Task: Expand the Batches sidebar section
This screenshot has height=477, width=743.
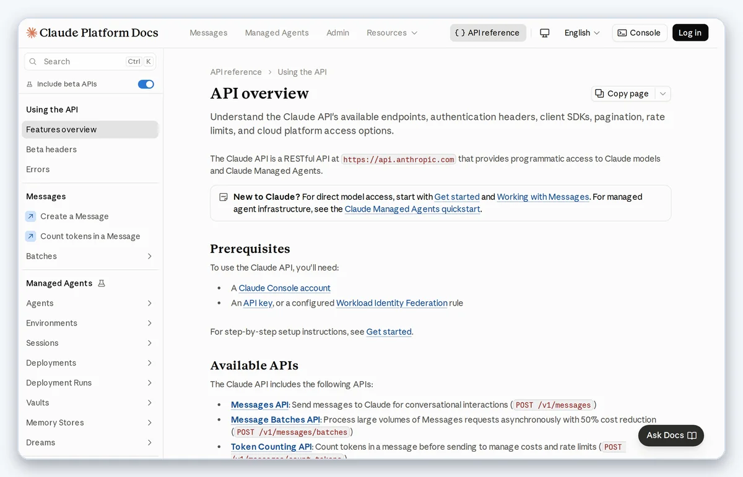Action: [x=90, y=256]
